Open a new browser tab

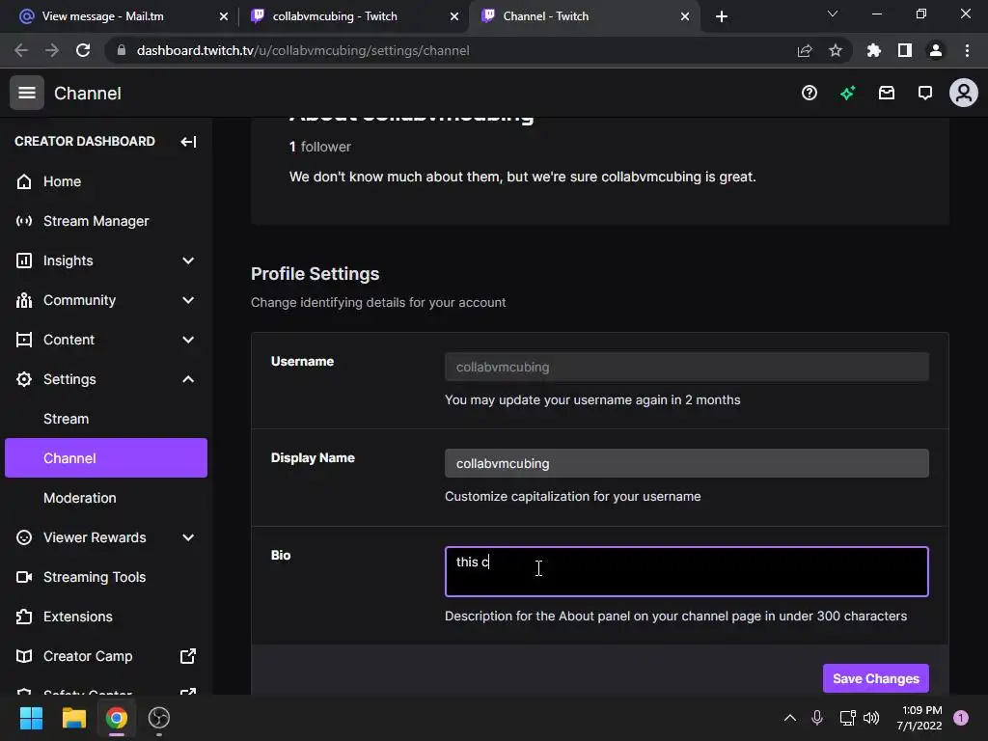tap(722, 16)
